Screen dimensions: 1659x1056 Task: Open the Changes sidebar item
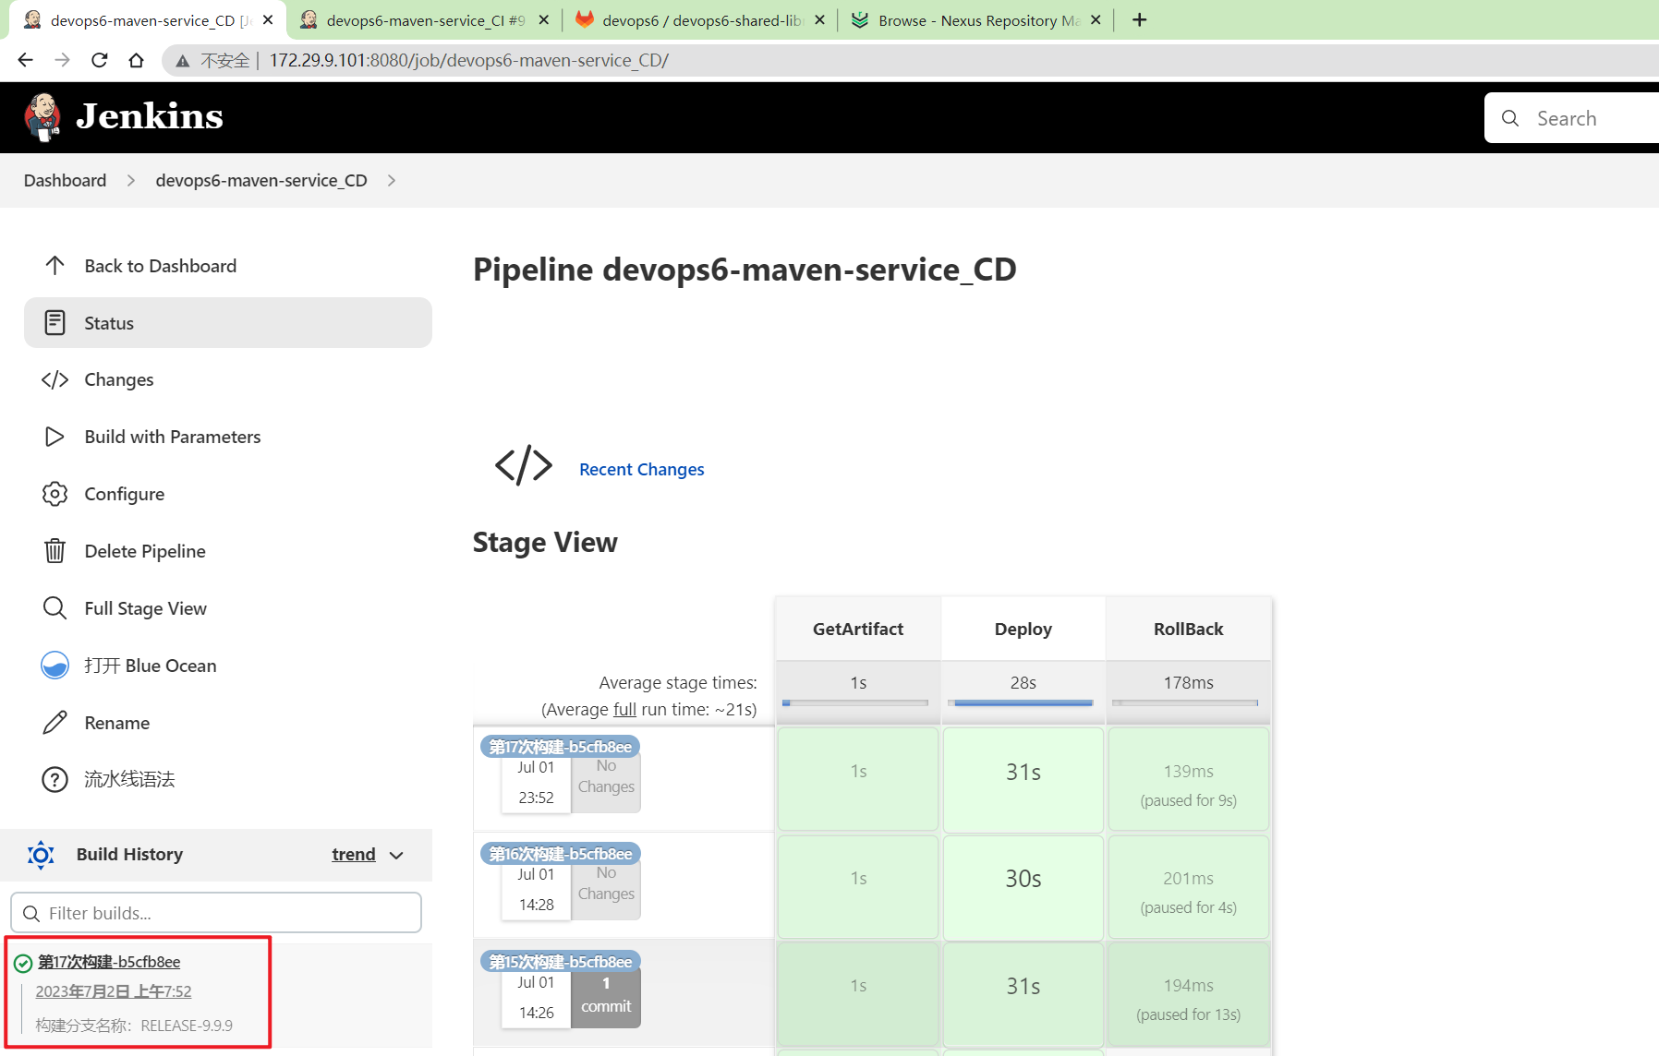coord(228,379)
